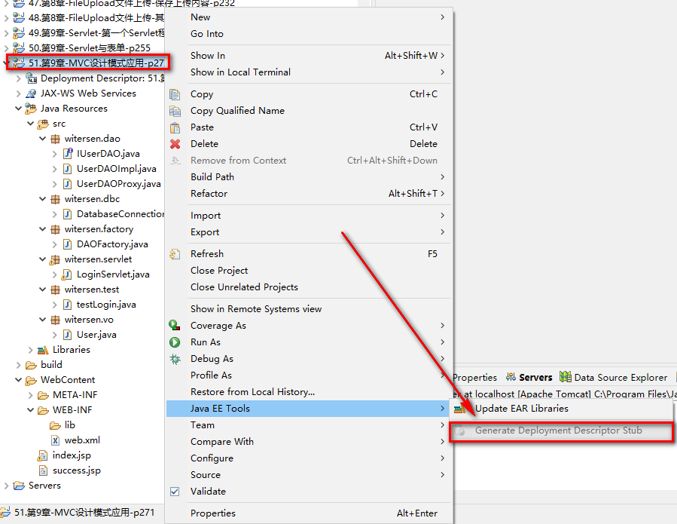Viewport: 677px width, 524px height.
Task: Click the Servers view icon
Action: [511, 378]
